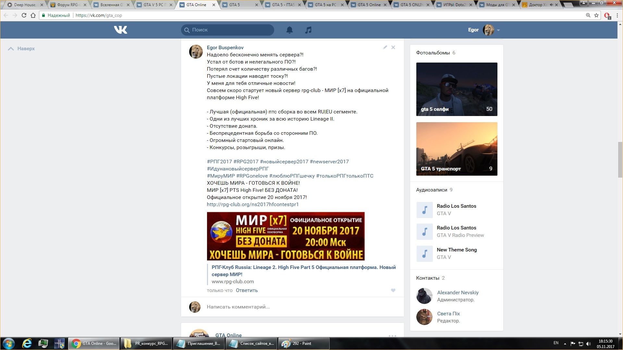Open Paint from the Windows taskbar
The image size is (623, 350).
point(303,344)
